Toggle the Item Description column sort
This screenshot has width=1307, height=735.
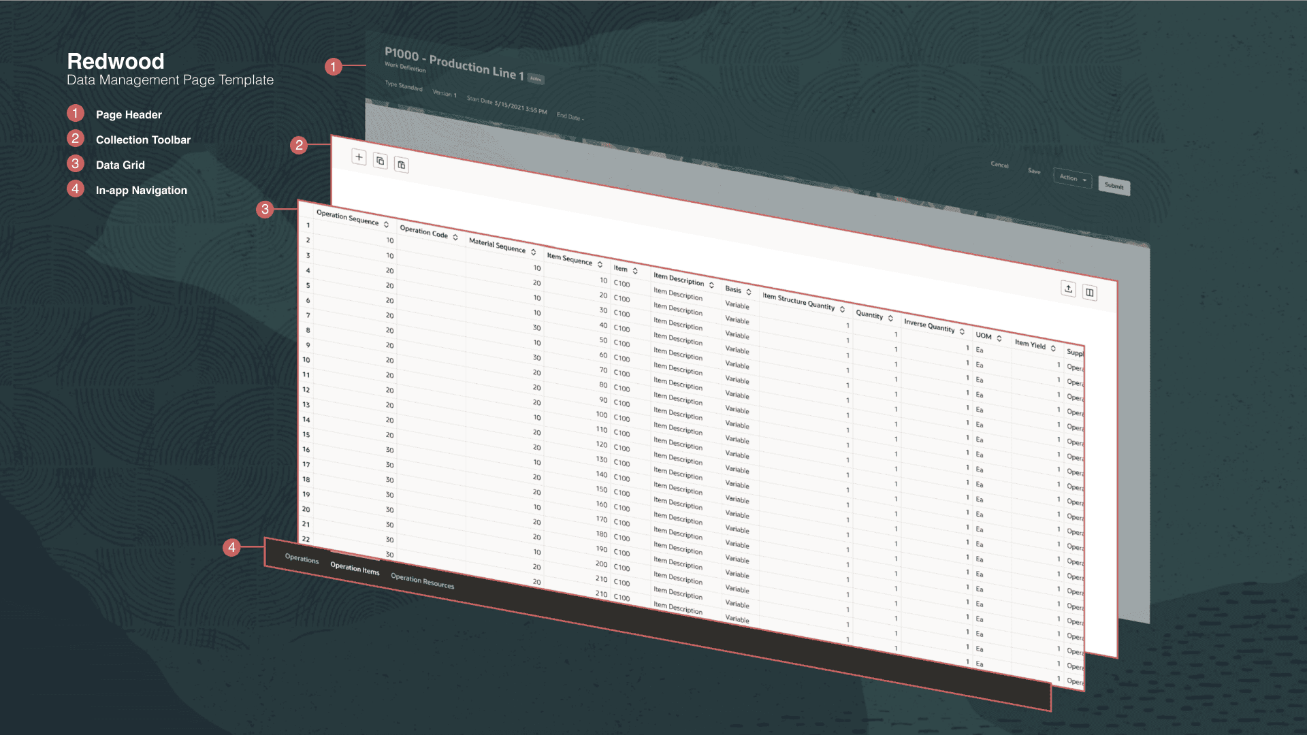point(712,284)
